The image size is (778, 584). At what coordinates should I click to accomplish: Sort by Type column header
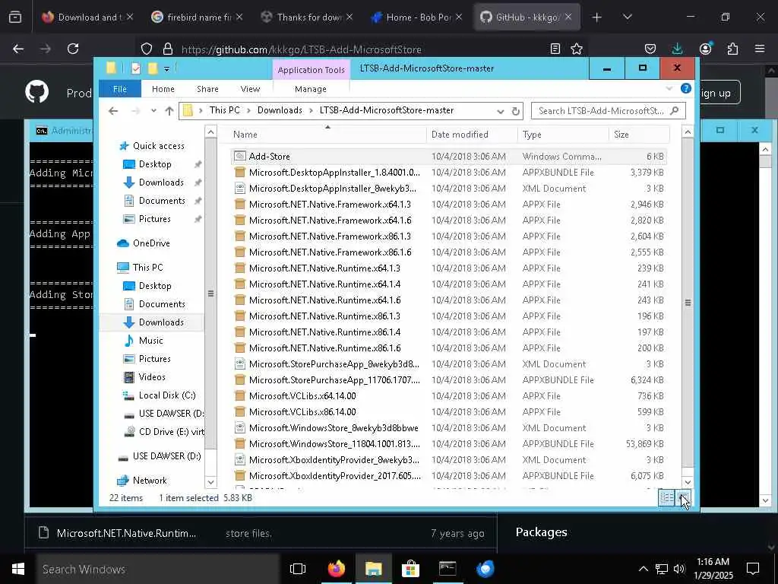pyautogui.click(x=563, y=135)
